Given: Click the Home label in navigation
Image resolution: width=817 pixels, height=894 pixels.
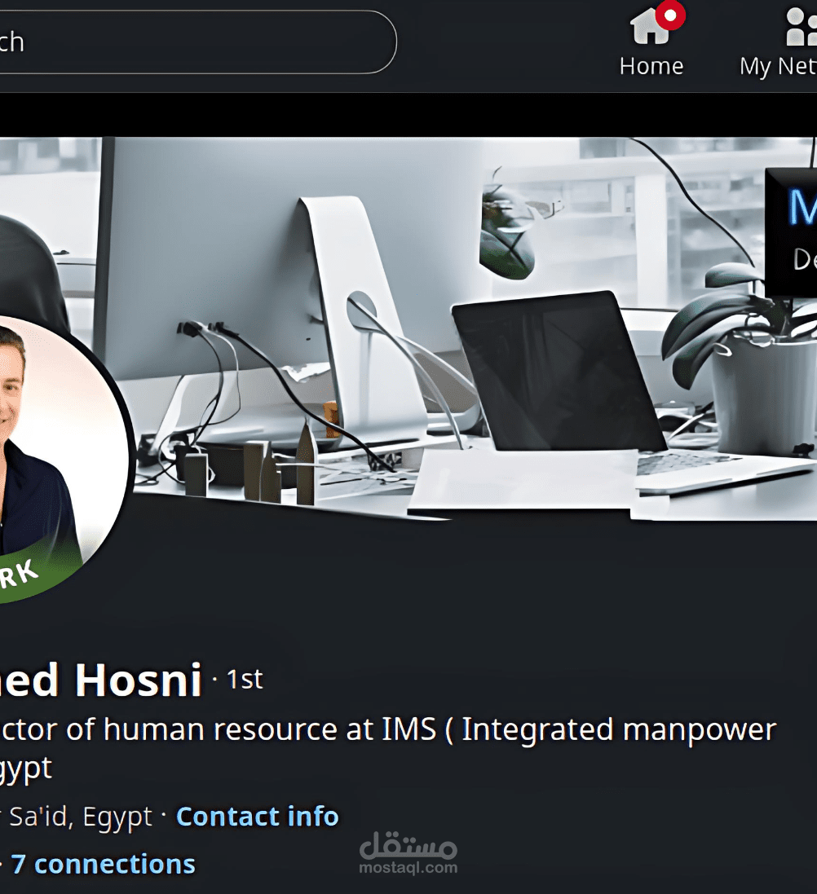Looking at the screenshot, I should [651, 66].
